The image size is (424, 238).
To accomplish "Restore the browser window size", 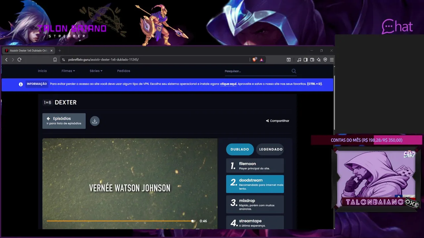I will [321, 51].
